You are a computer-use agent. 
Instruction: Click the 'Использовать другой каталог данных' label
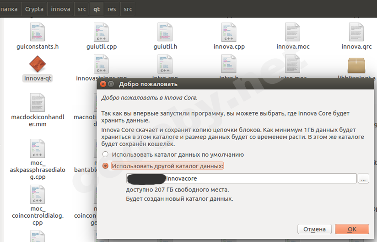coord(167,166)
